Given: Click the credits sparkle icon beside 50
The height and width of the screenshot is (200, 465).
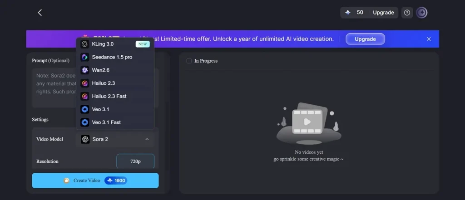Looking at the screenshot, I should click(348, 12).
